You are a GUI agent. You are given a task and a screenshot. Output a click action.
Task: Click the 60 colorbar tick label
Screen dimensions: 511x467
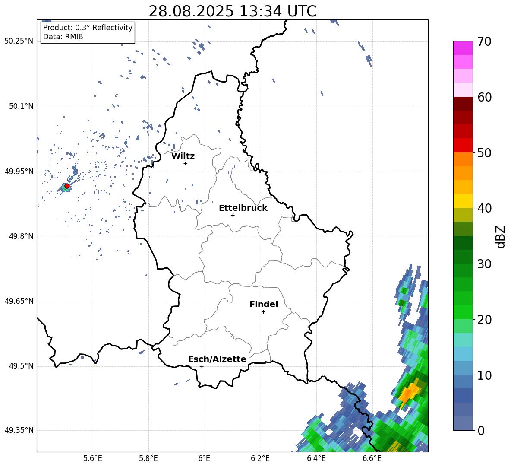coord(484,97)
